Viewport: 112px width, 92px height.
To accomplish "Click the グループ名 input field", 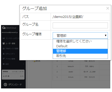I will (x=80, y=25).
